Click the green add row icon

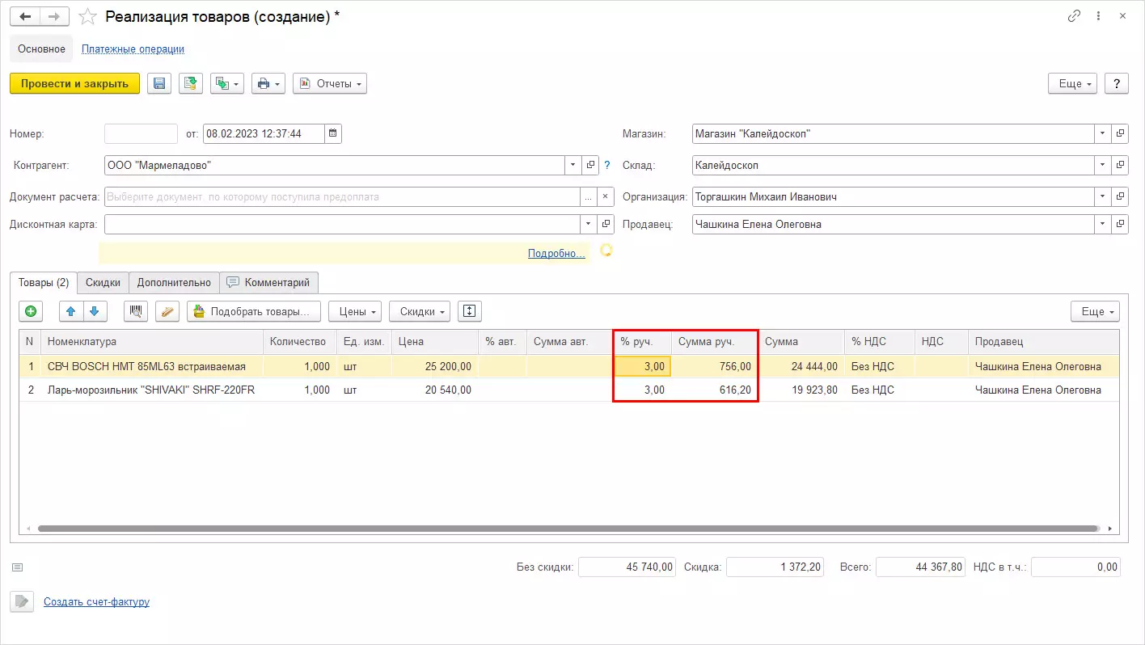pyautogui.click(x=31, y=311)
